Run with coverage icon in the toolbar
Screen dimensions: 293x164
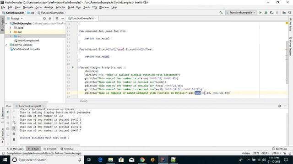pos(271,13)
